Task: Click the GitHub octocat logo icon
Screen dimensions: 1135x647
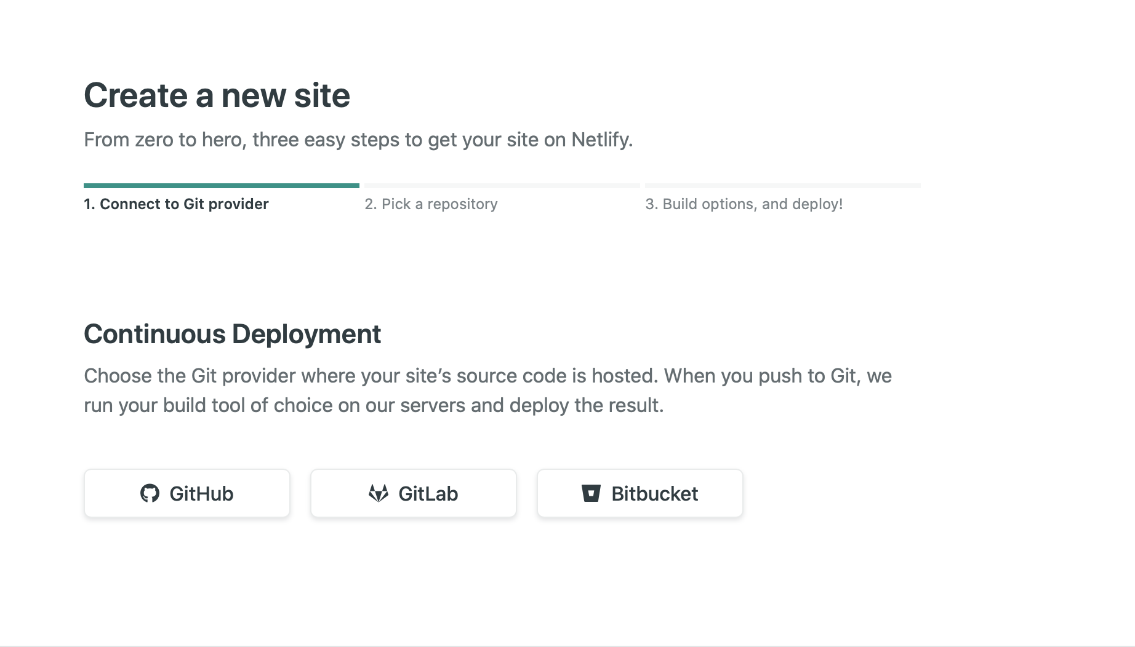Action: pyautogui.click(x=150, y=493)
